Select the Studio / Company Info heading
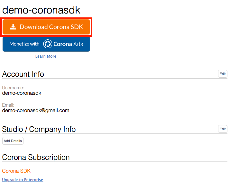230x185 pixels. click(x=39, y=129)
